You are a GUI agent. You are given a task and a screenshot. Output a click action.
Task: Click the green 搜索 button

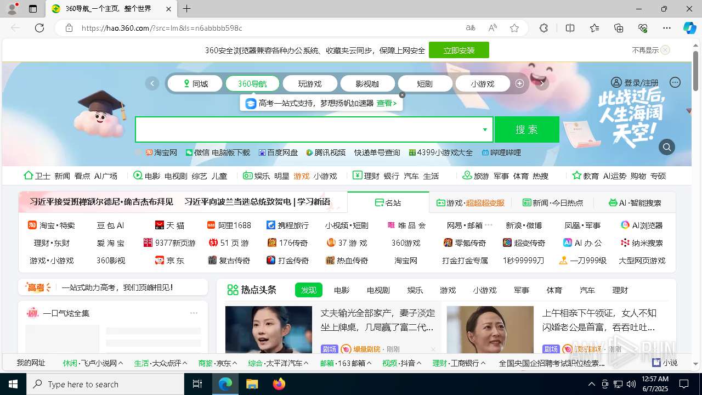(526, 129)
